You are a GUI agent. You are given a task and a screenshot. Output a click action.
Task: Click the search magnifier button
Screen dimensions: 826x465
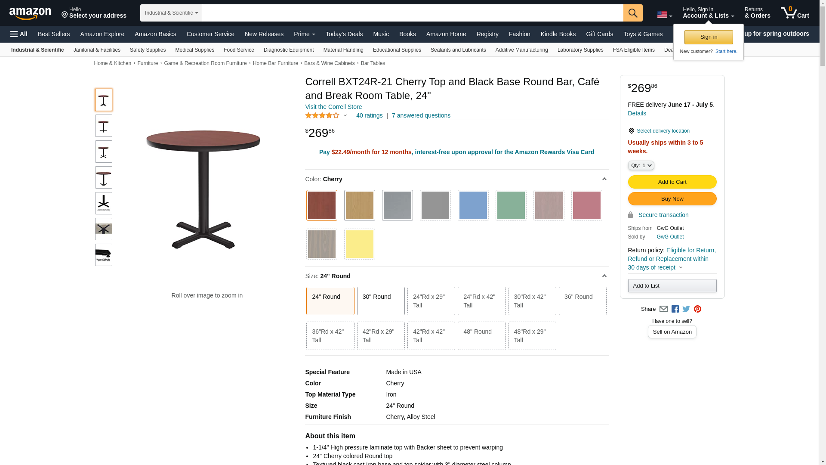[x=633, y=13]
